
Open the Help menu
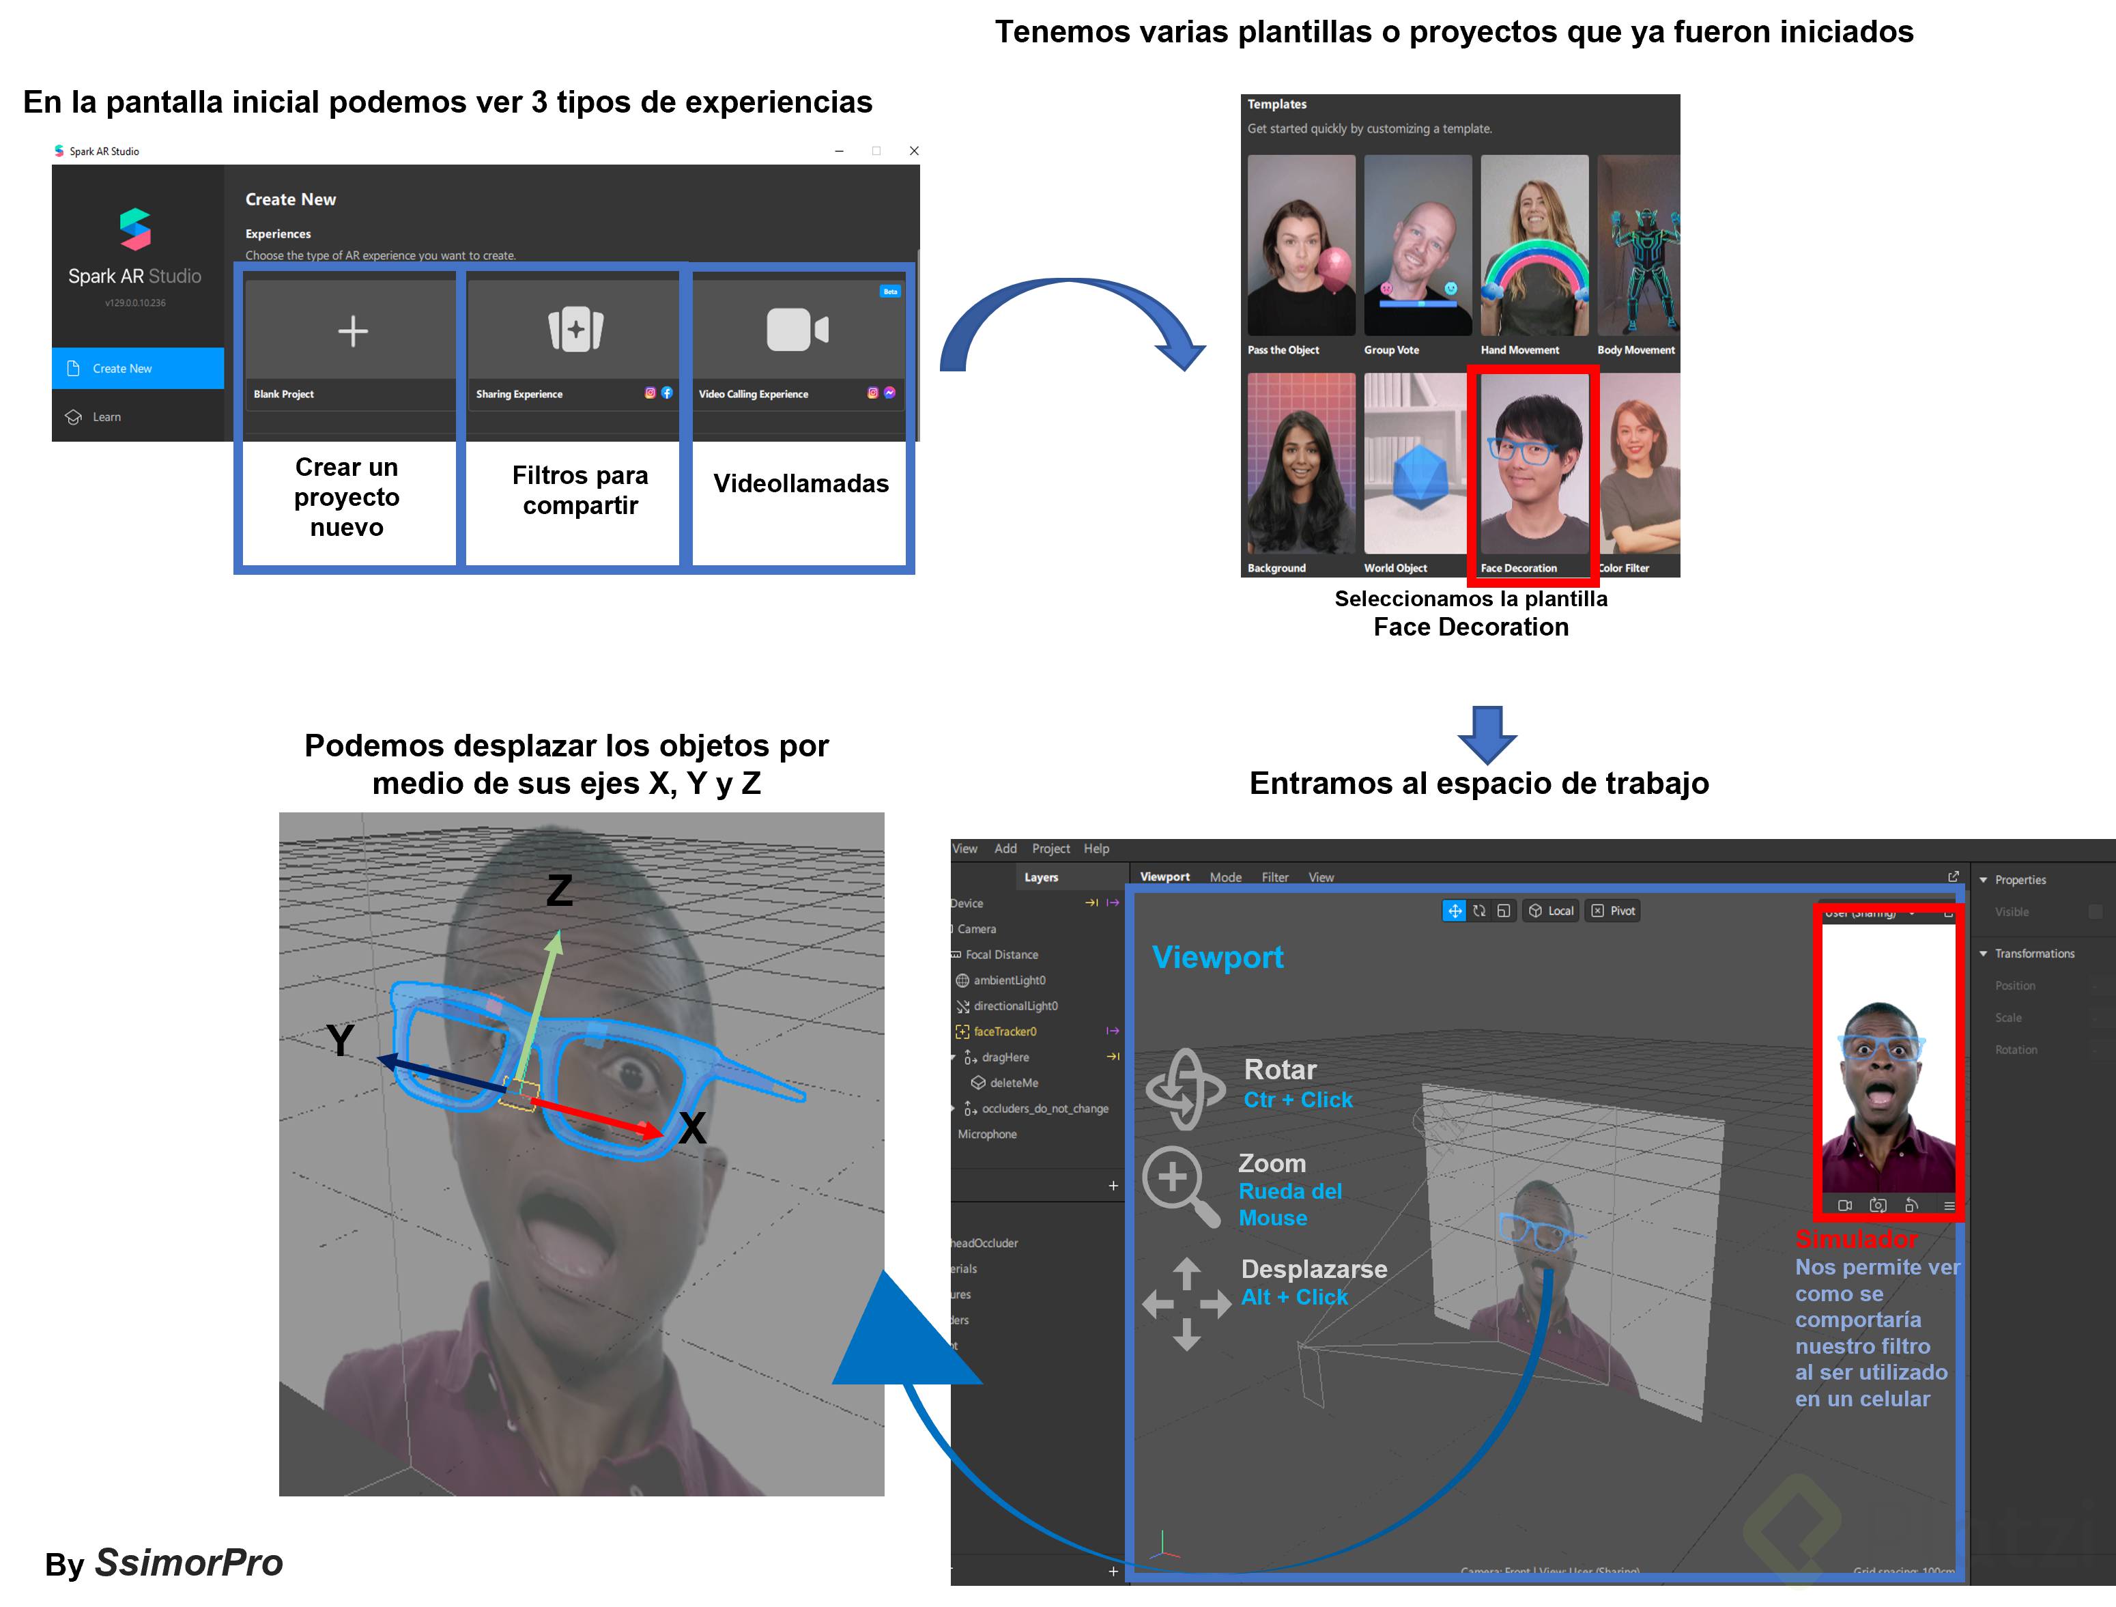(1096, 849)
